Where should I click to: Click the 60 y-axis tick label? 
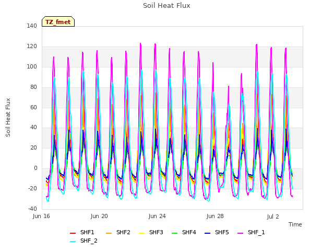click(33, 107)
